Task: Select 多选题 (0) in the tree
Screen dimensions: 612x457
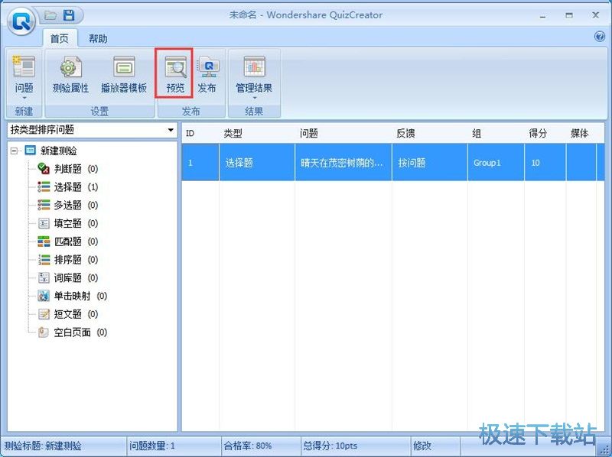Action: click(67, 205)
